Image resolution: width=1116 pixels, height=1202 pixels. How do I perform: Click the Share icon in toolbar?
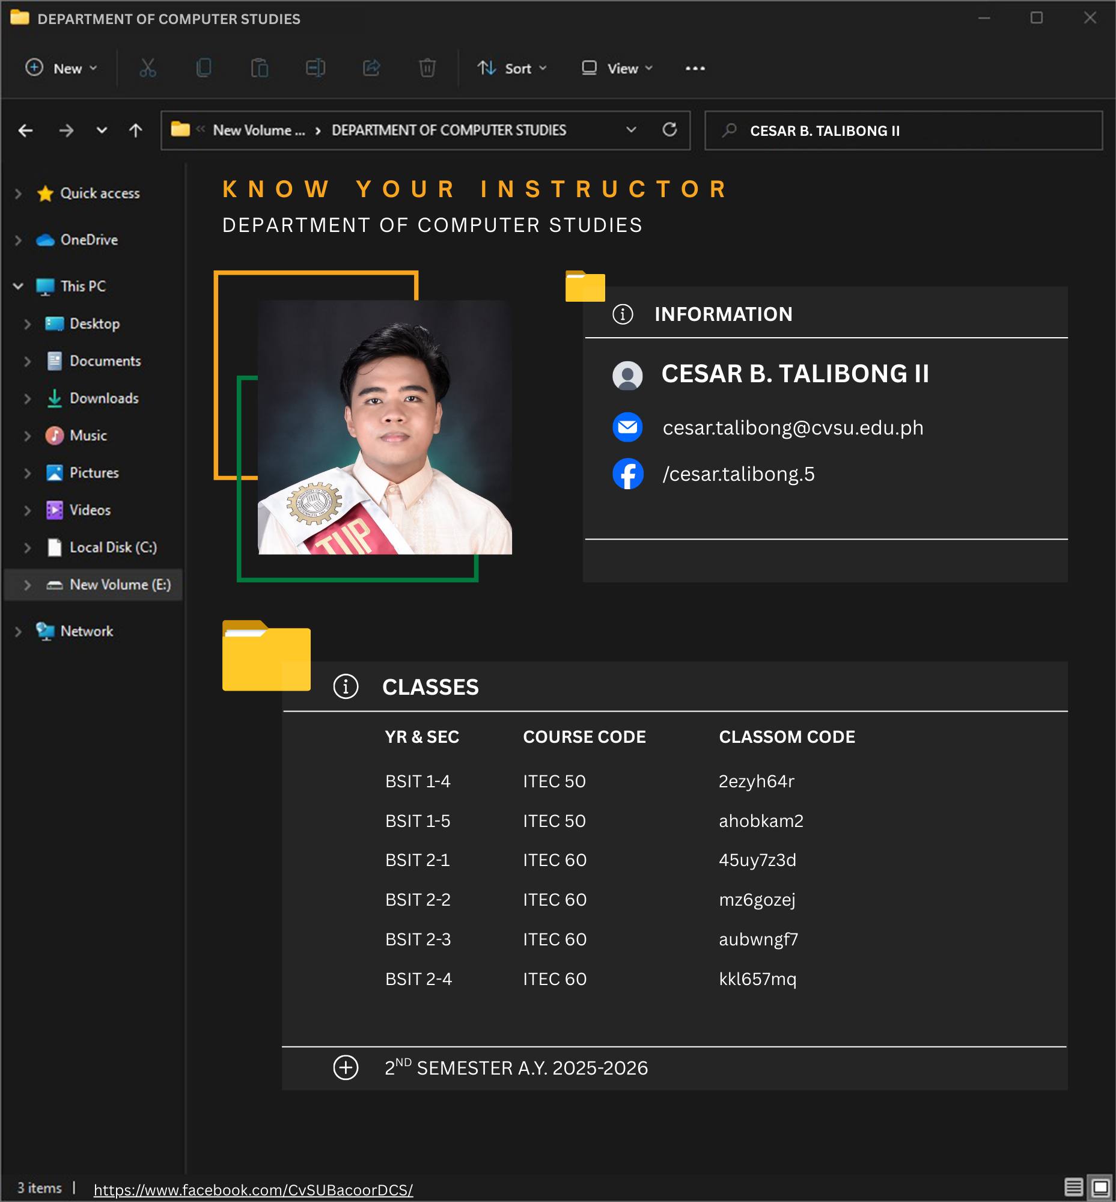(x=371, y=68)
